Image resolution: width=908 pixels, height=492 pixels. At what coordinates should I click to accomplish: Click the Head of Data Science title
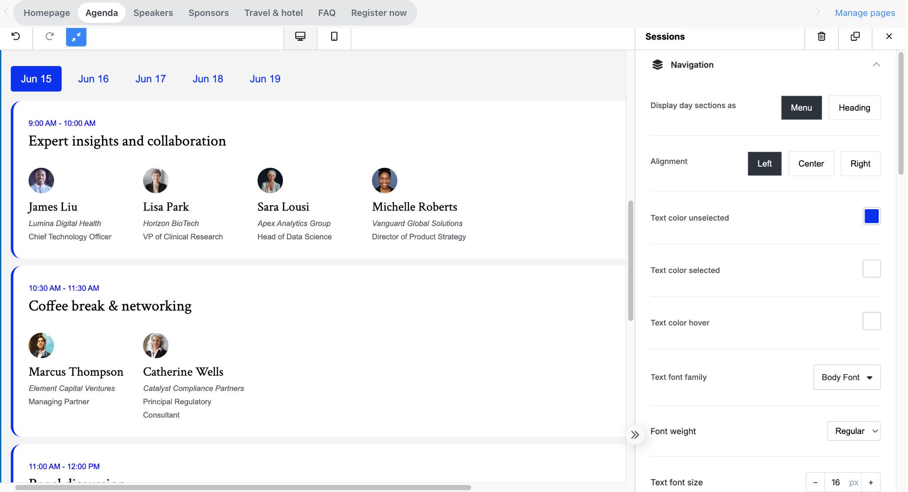pos(294,237)
